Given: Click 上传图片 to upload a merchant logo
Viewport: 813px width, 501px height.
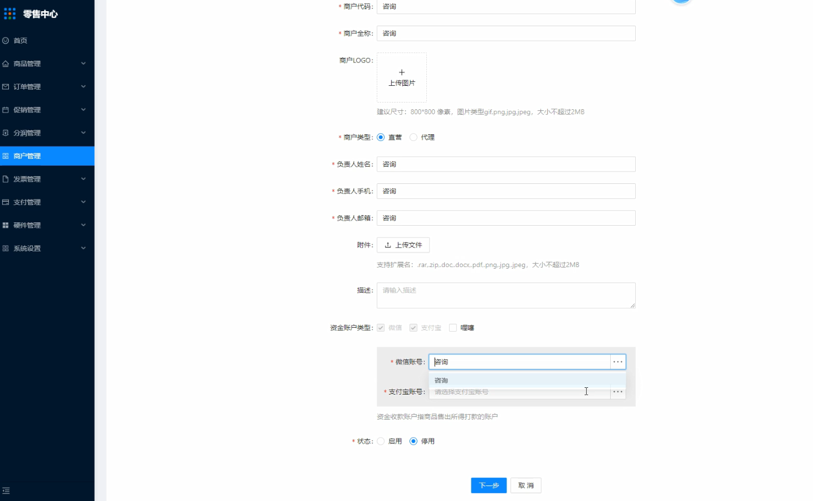Looking at the screenshot, I should point(402,77).
